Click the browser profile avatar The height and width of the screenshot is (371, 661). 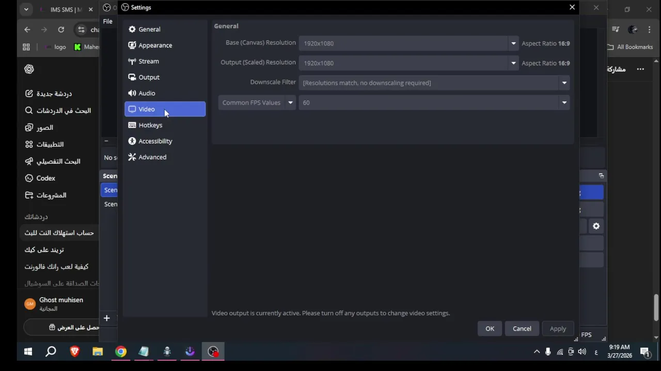[633, 29]
